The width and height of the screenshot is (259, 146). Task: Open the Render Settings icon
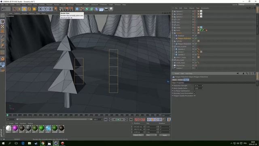pyautogui.click(x=71, y=9)
